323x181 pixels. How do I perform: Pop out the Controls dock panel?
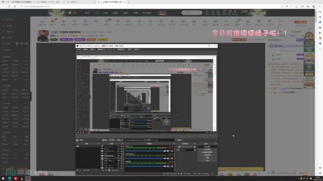pos(216,144)
